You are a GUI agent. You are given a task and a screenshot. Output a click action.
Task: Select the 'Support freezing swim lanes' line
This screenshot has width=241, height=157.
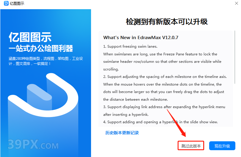tap(130, 47)
